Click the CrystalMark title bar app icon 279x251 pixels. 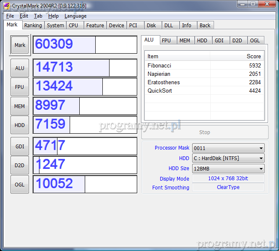point(7,5)
